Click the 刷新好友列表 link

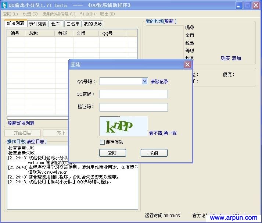(21, 123)
